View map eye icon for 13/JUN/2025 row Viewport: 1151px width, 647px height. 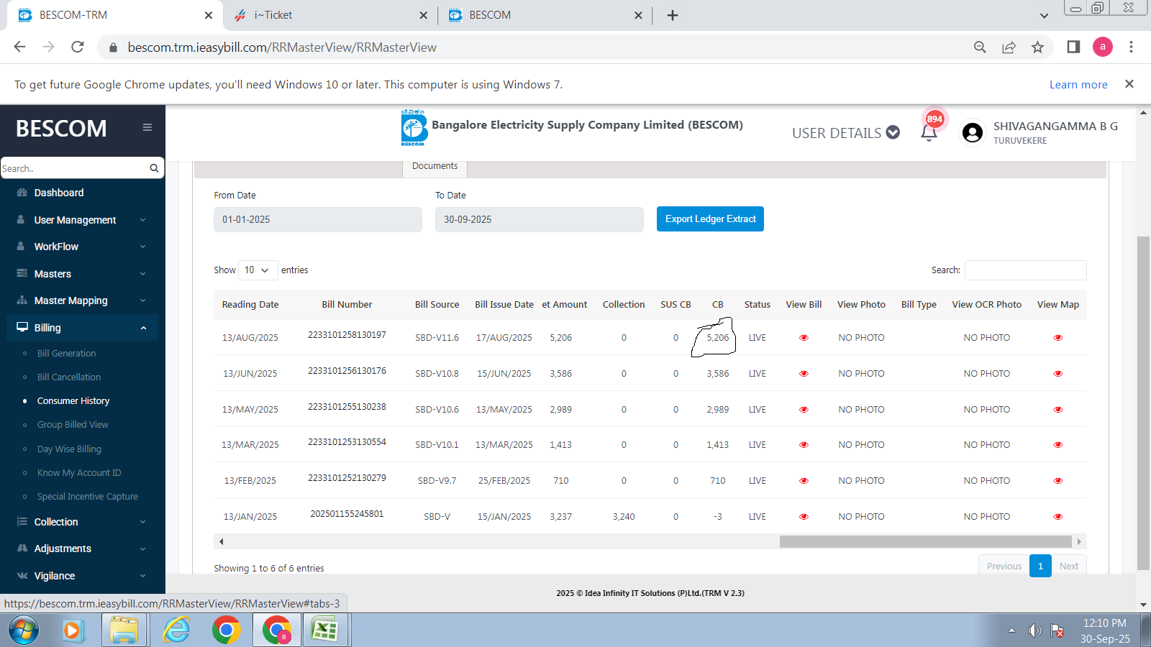click(1057, 374)
